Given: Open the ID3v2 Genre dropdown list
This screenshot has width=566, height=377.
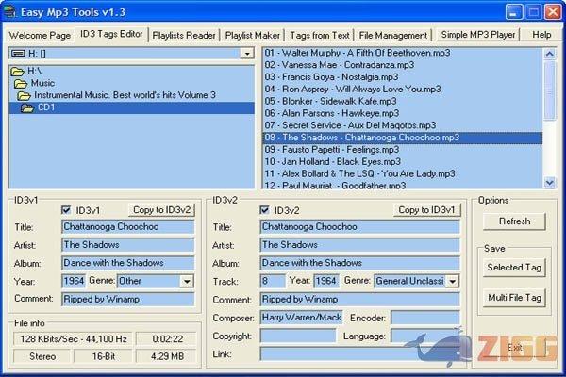Looking at the screenshot, I should coord(453,281).
